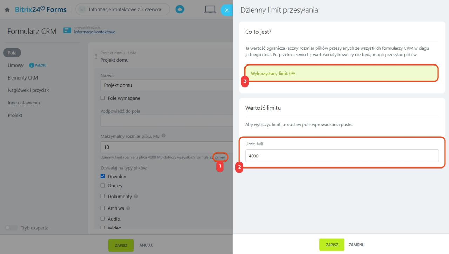Open Elementy CRM in sidebar
The height and width of the screenshot is (254, 449).
(23, 78)
